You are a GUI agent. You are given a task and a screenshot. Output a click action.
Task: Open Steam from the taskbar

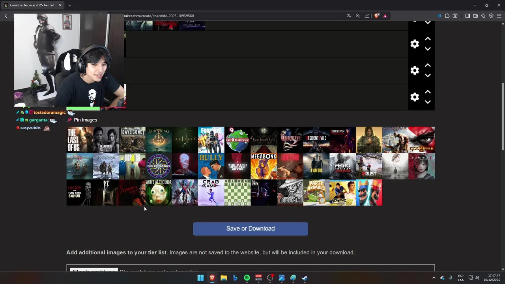305,278
